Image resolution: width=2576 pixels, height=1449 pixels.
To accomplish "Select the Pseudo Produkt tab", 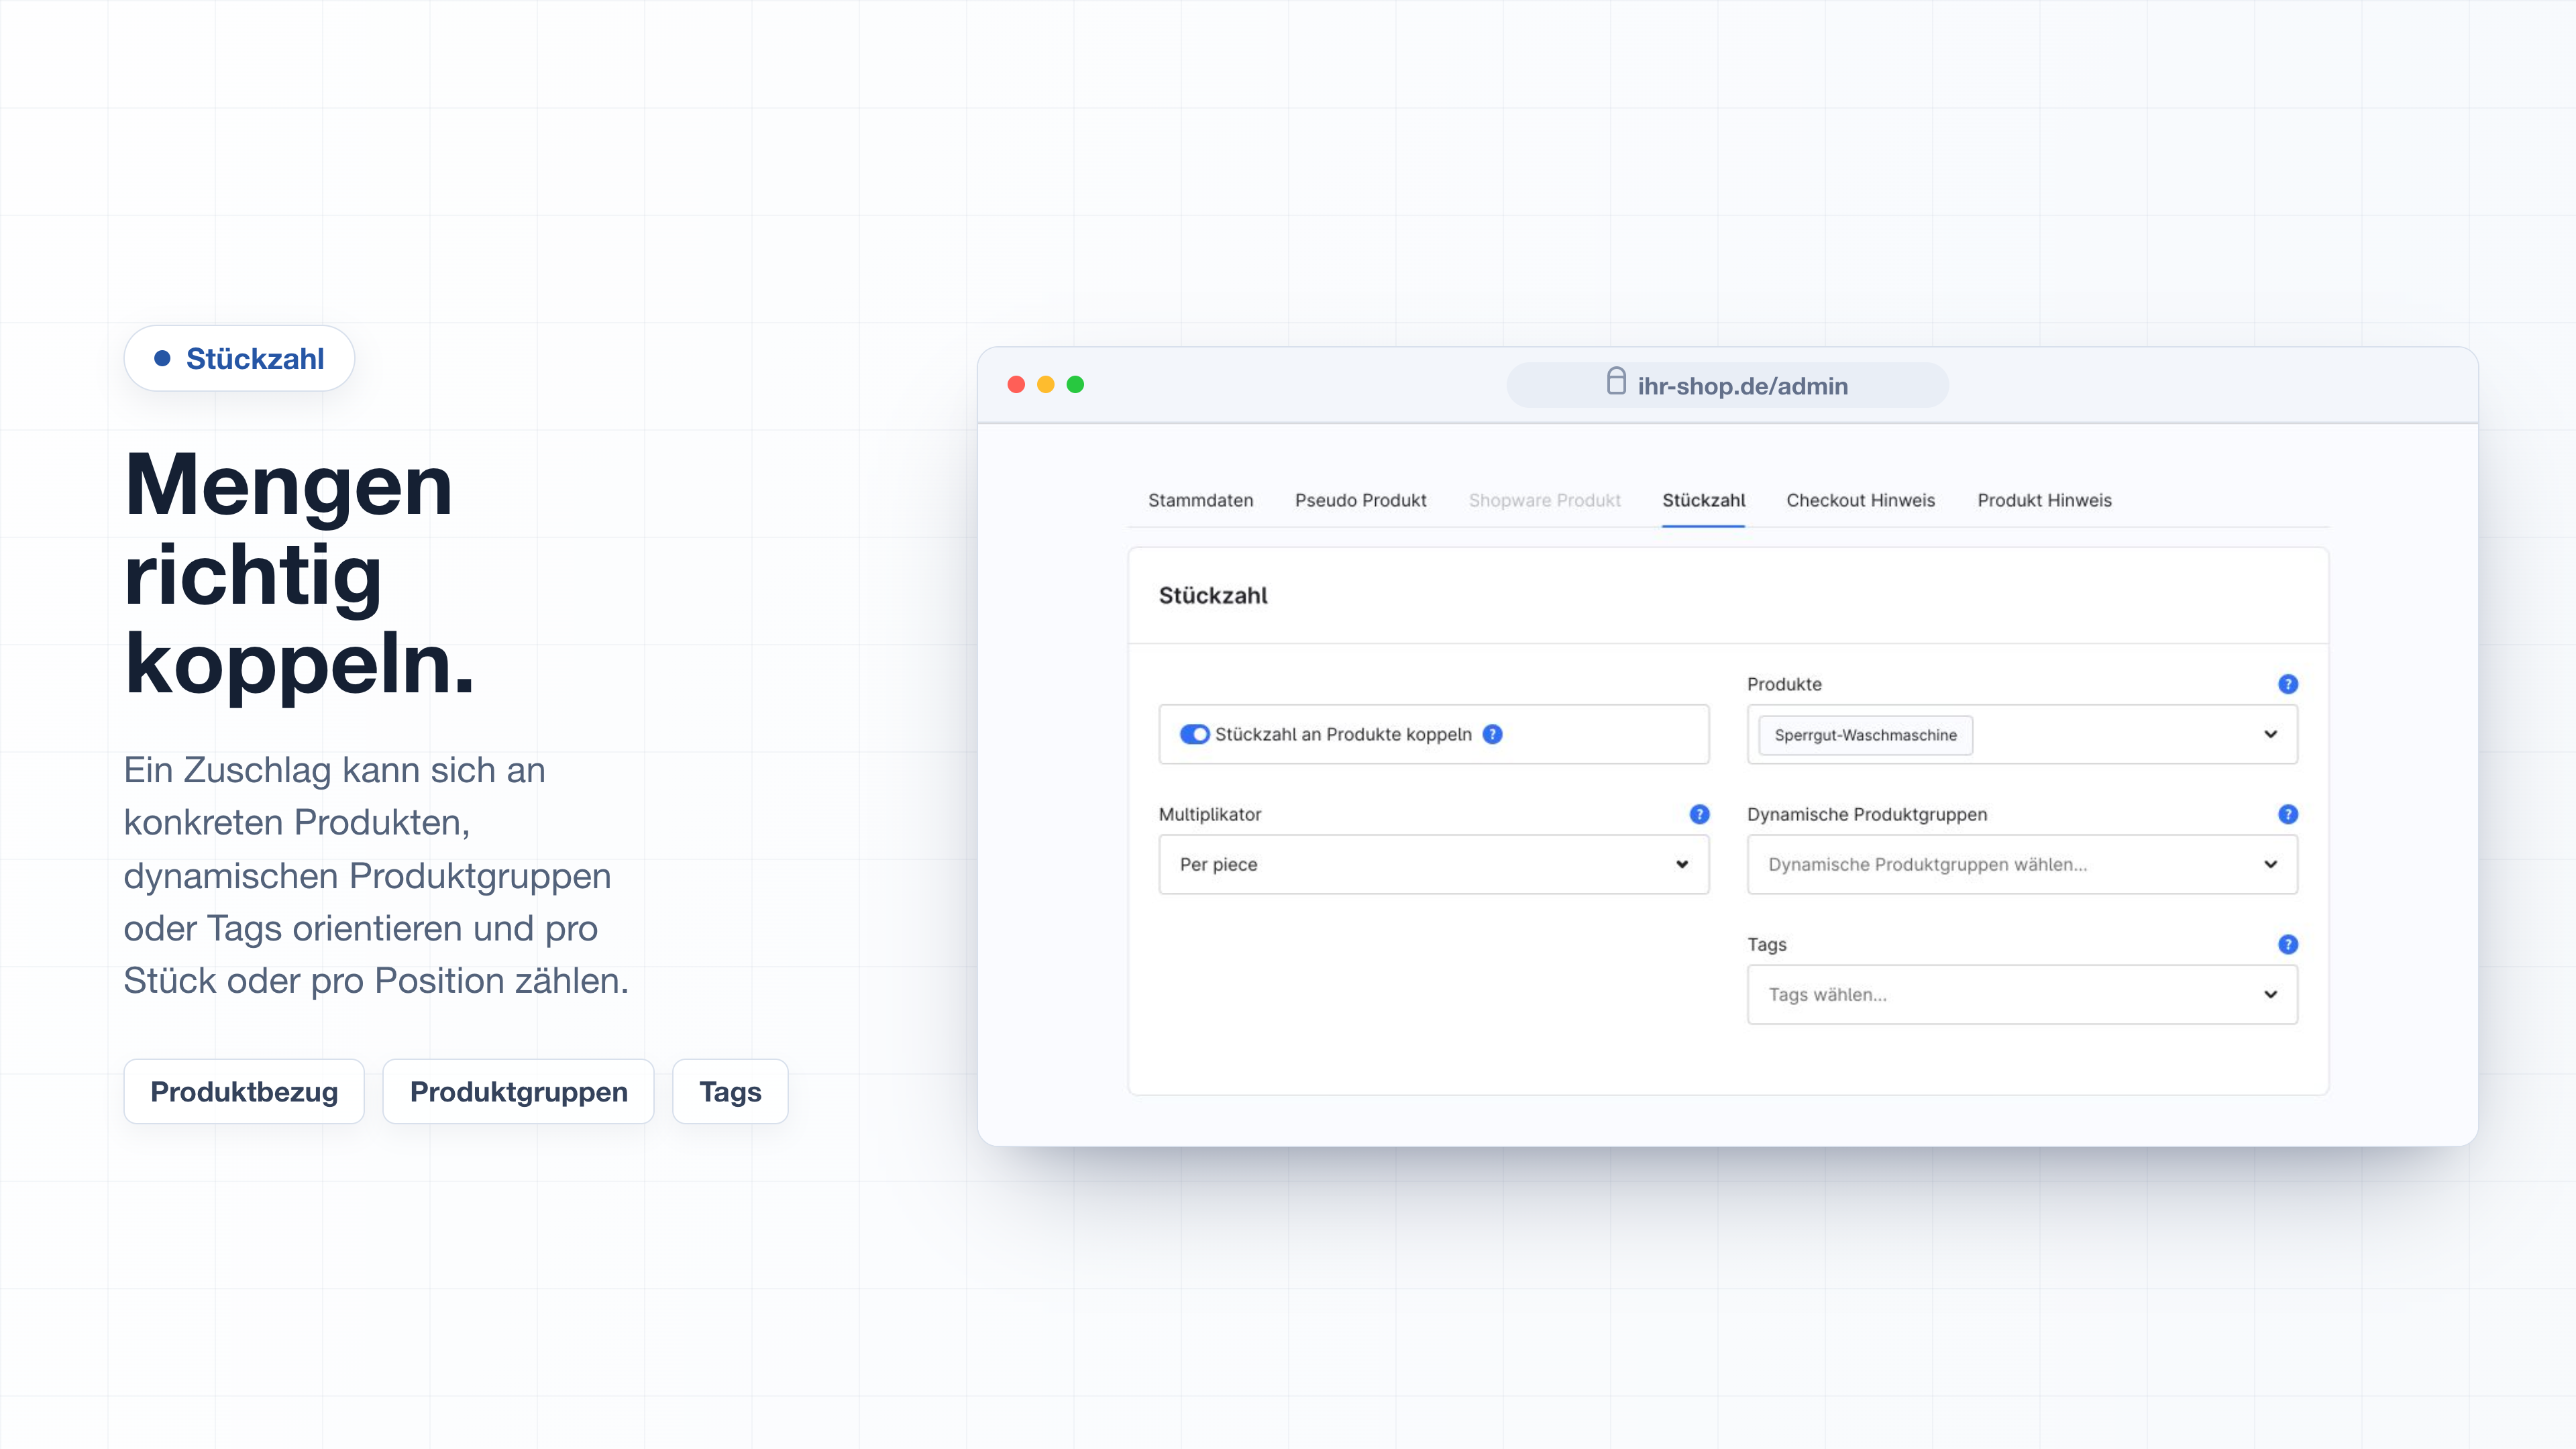I will 1360,500.
